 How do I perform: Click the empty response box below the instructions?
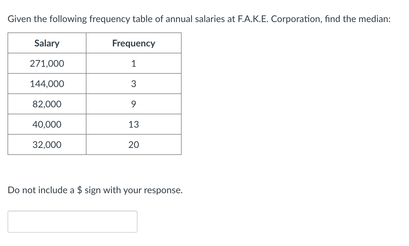pyautogui.click(x=73, y=221)
